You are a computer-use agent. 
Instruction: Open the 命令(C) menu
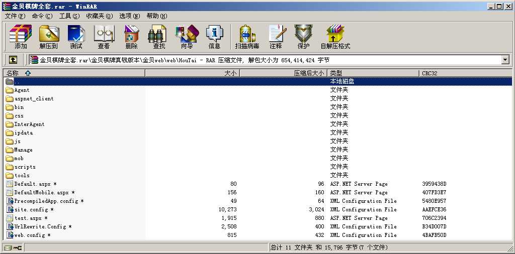click(x=42, y=16)
